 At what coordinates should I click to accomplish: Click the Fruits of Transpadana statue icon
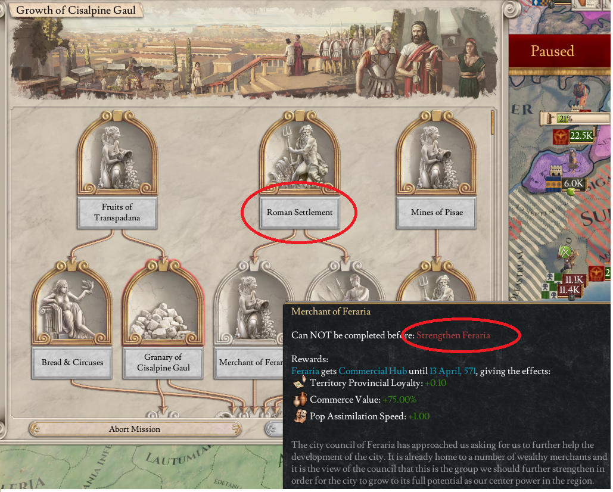tap(117, 154)
